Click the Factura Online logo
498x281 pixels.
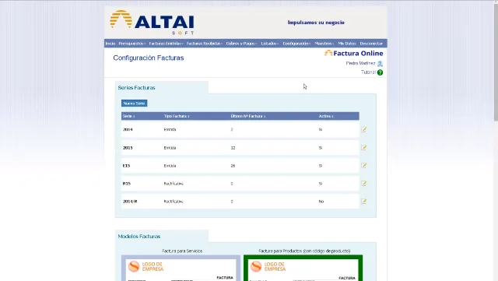353,53
